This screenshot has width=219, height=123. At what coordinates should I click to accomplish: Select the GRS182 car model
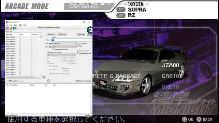(x=172, y=76)
